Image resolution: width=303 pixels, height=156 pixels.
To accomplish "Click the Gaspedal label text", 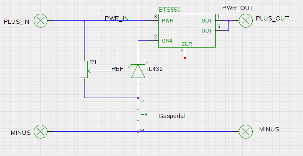I will pos(172,116).
